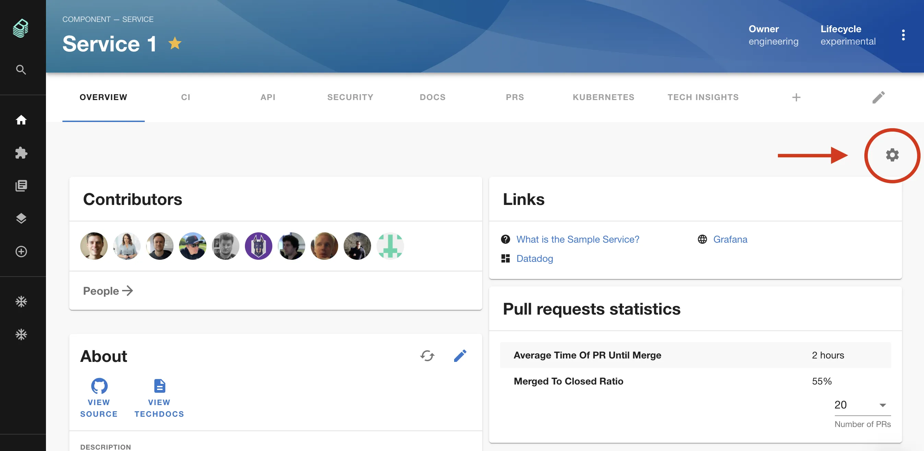
Task: Click the tabs edit pencil icon
Action: (x=878, y=97)
